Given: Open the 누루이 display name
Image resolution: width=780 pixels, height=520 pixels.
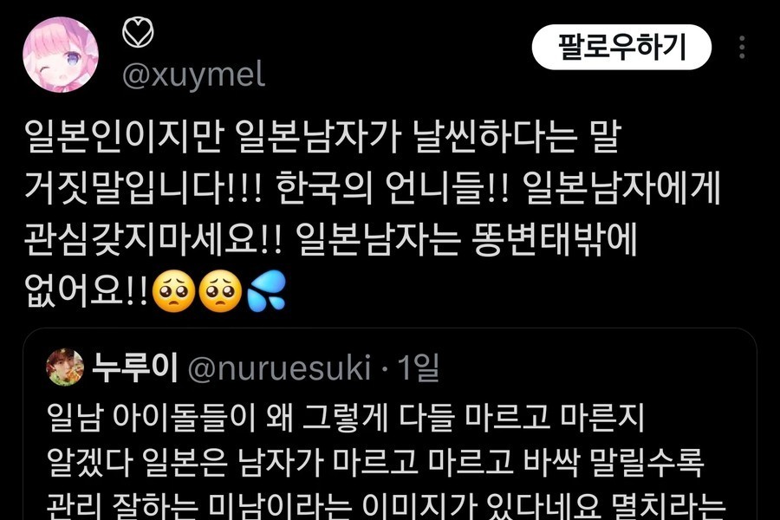Looking at the screenshot, I should (x=135, y=367).
